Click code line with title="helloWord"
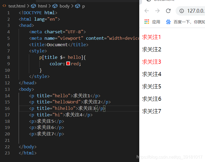The height and width of the screenshot is (162, 205). point(70,102)
